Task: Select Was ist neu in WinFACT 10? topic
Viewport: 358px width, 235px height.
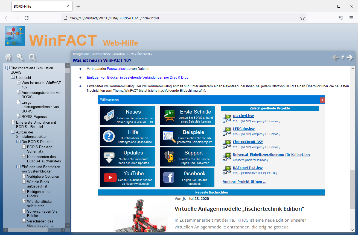Action: coord(41,85)
